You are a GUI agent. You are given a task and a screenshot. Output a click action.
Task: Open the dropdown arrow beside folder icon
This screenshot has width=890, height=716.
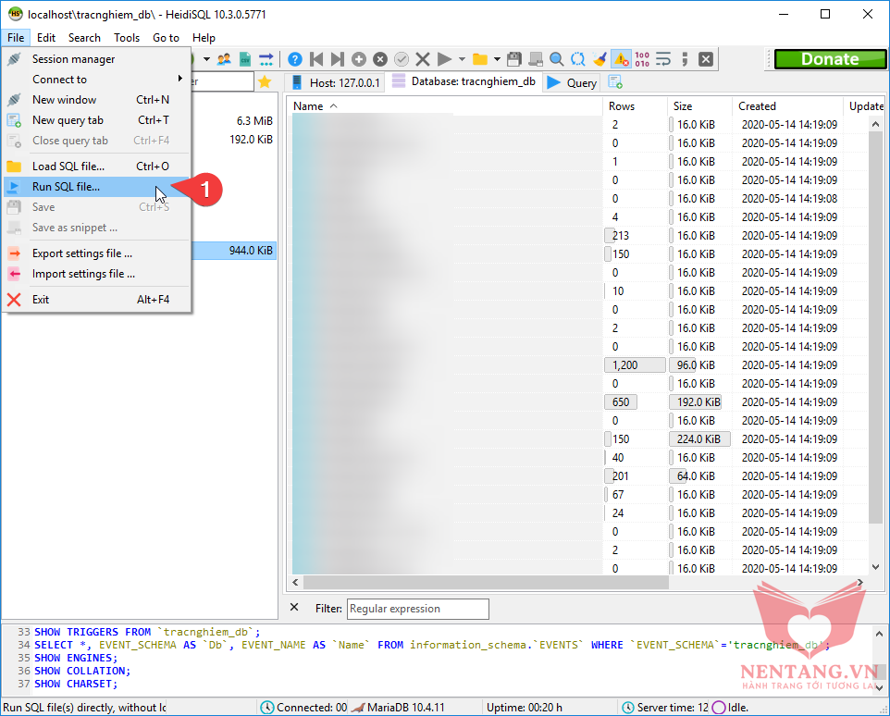(x=497, y=59)
